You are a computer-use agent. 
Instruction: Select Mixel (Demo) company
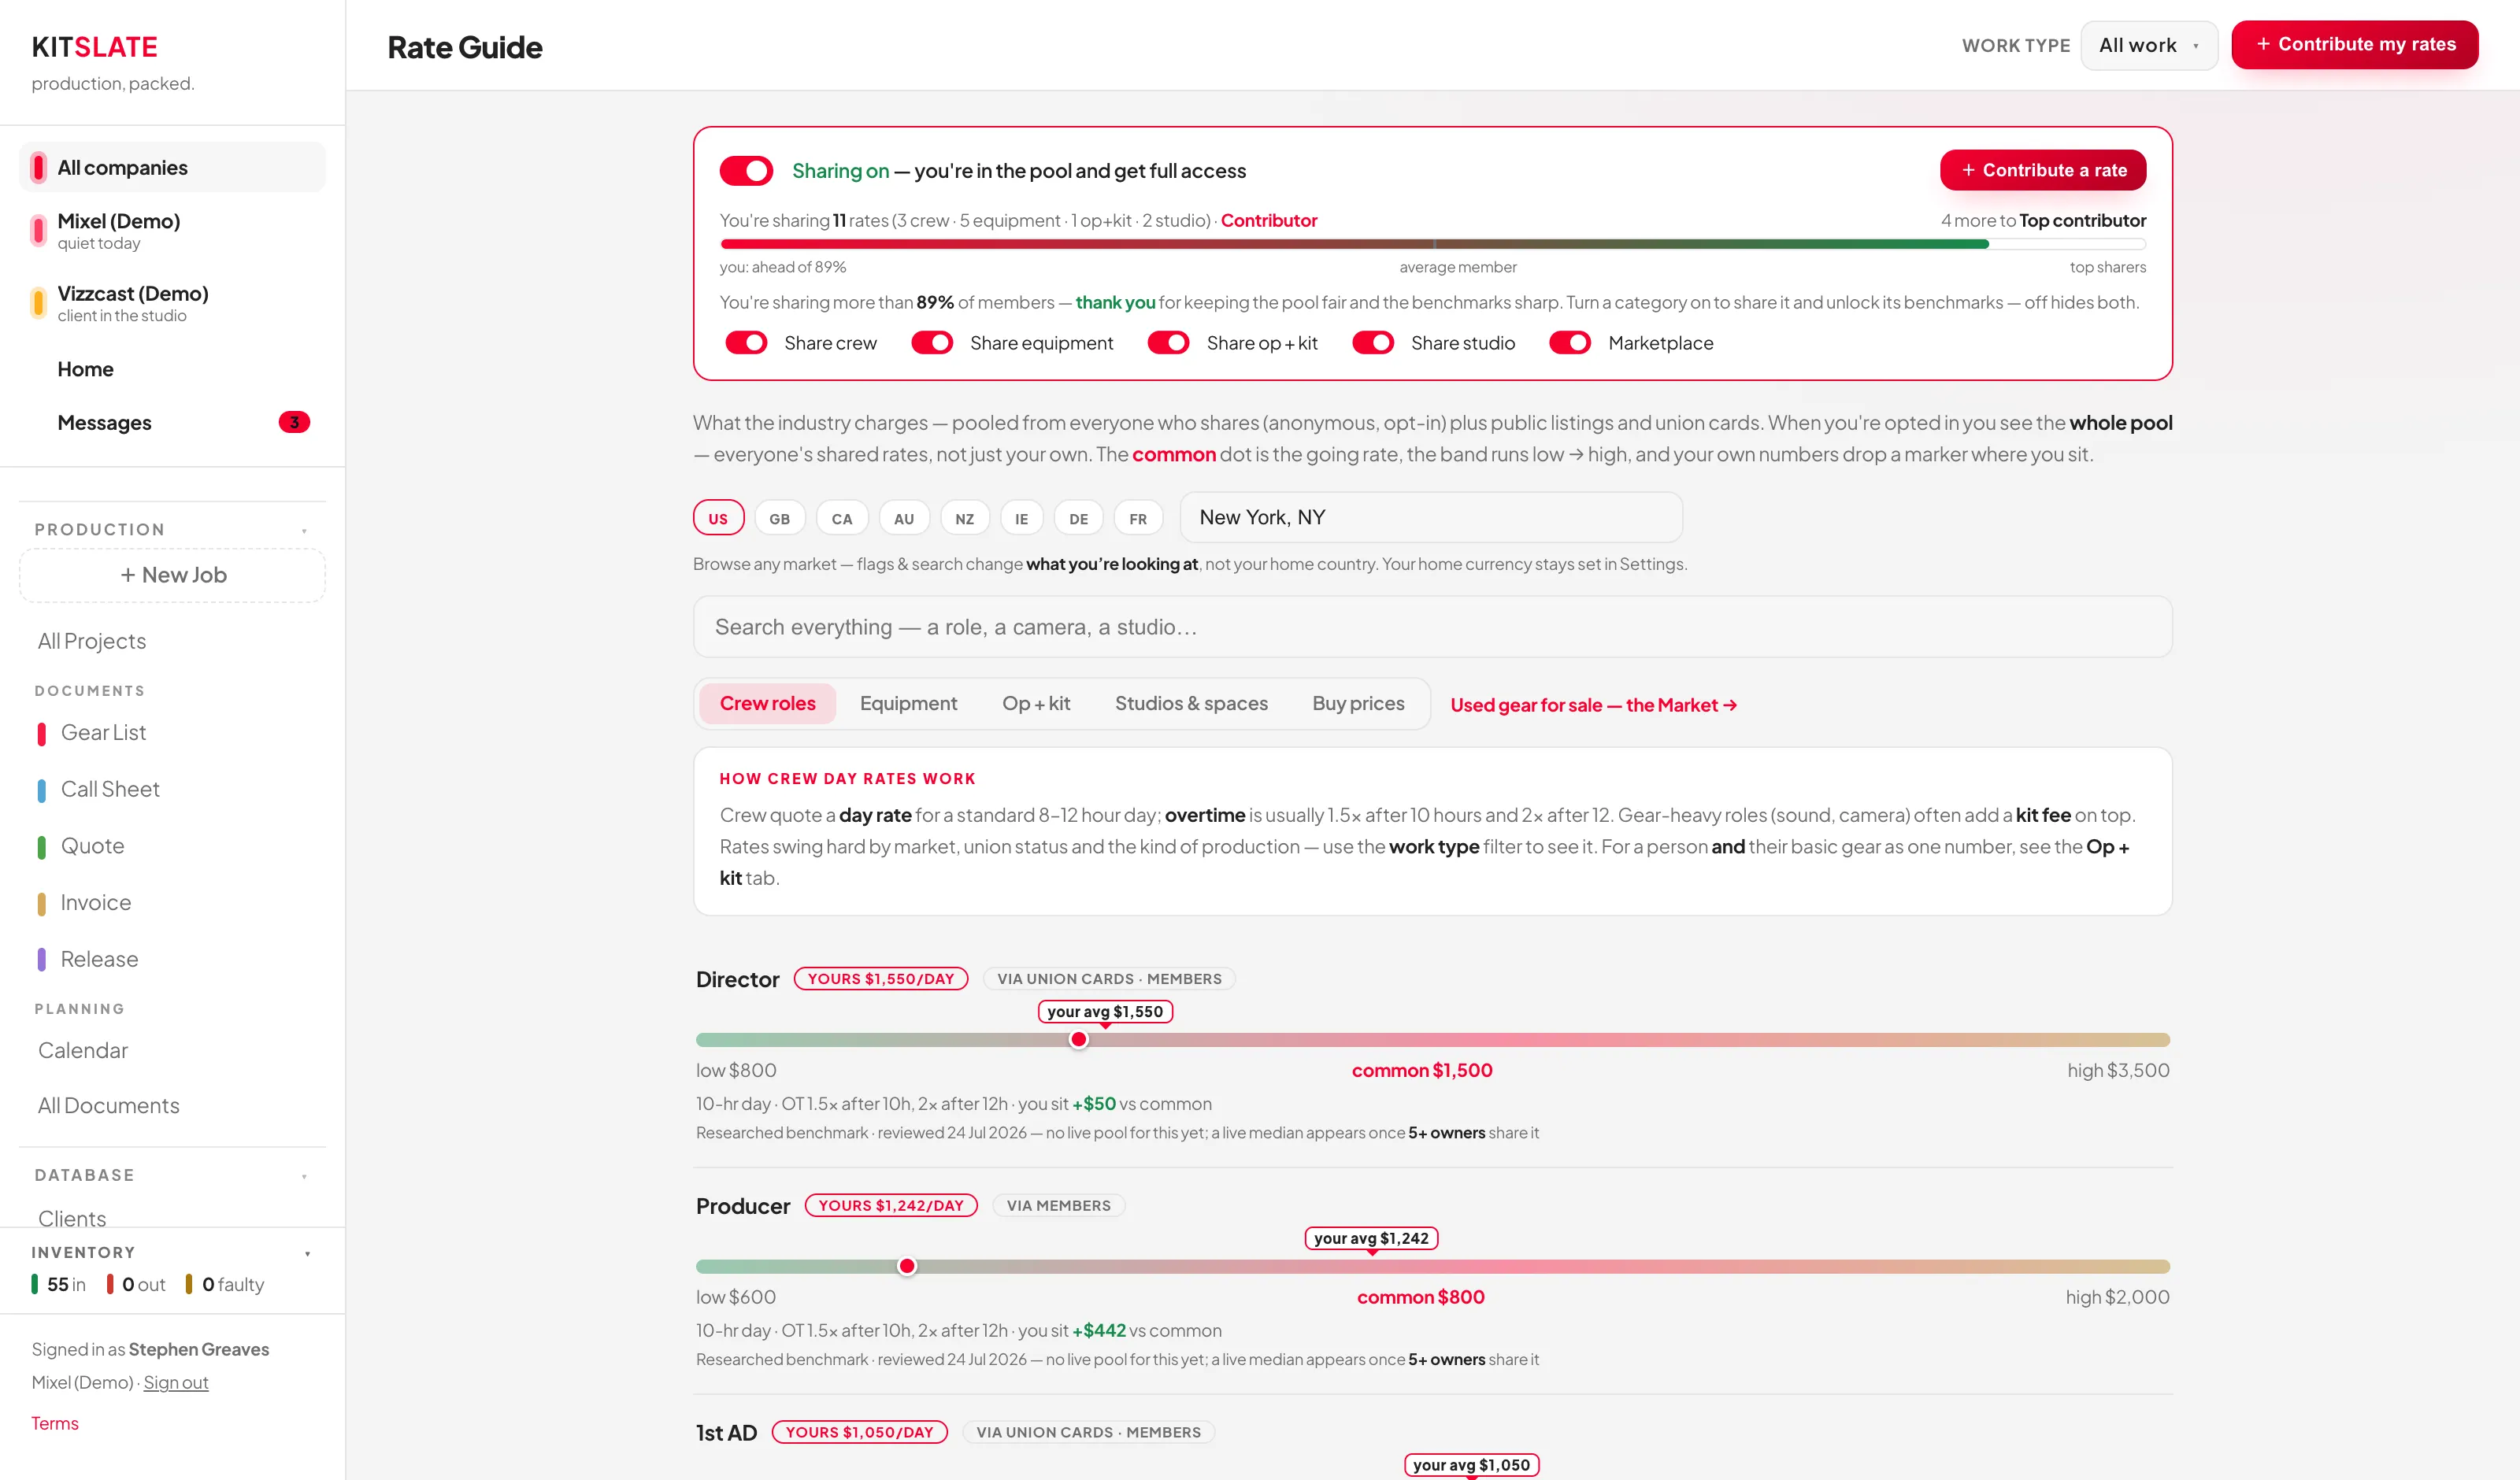point(172,231)
